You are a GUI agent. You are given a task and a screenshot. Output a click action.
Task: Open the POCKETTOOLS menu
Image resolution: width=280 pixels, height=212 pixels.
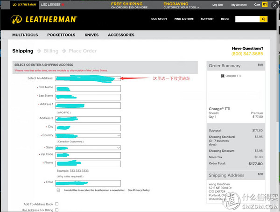tap(61, 35)
